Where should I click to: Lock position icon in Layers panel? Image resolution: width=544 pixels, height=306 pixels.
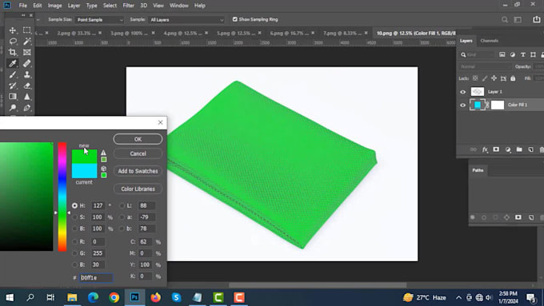click(x=494, y=78)
